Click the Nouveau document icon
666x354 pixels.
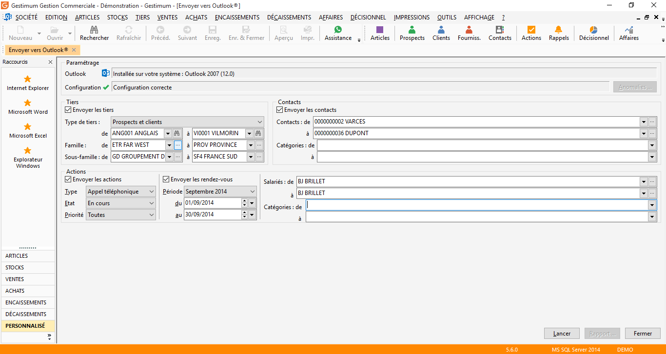coord(20,30)
